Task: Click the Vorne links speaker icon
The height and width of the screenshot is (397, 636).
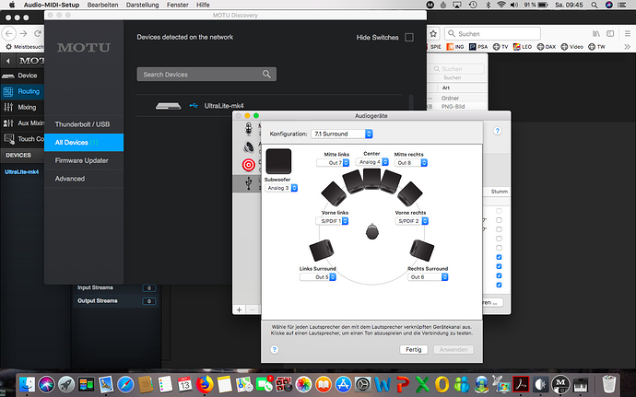Action: click(x=334, y=193)
